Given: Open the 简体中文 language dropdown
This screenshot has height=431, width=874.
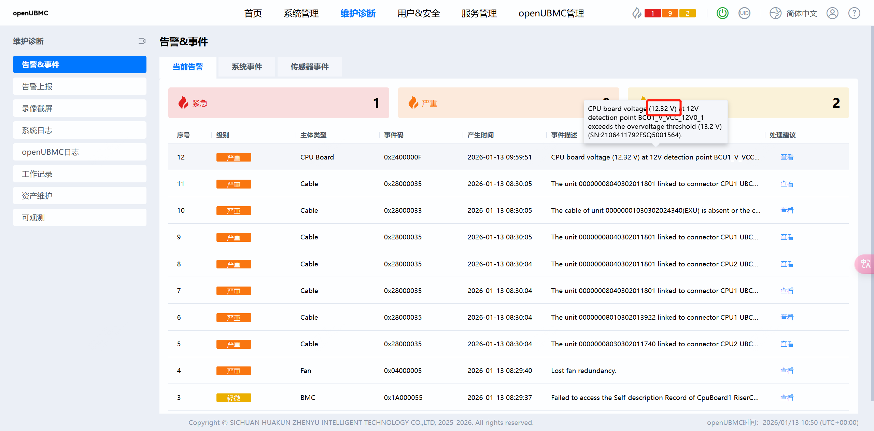Looking at the screenshot, I should point(802,13).
